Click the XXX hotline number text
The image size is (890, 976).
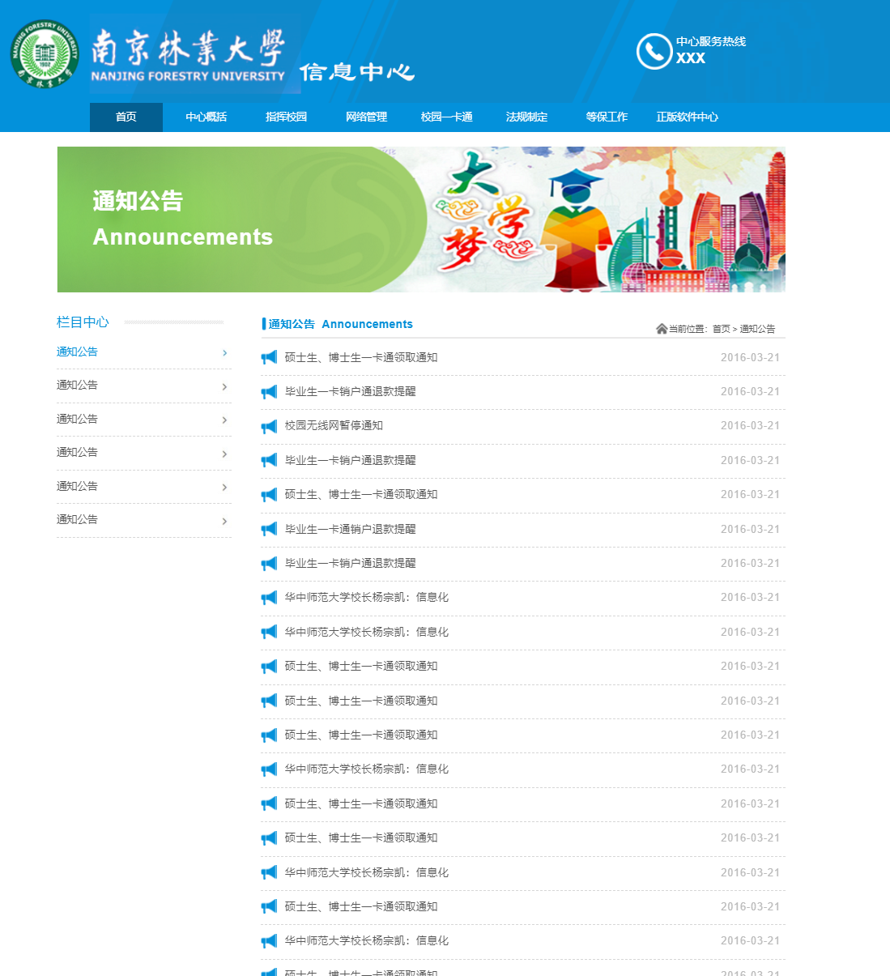pos(691,58)
